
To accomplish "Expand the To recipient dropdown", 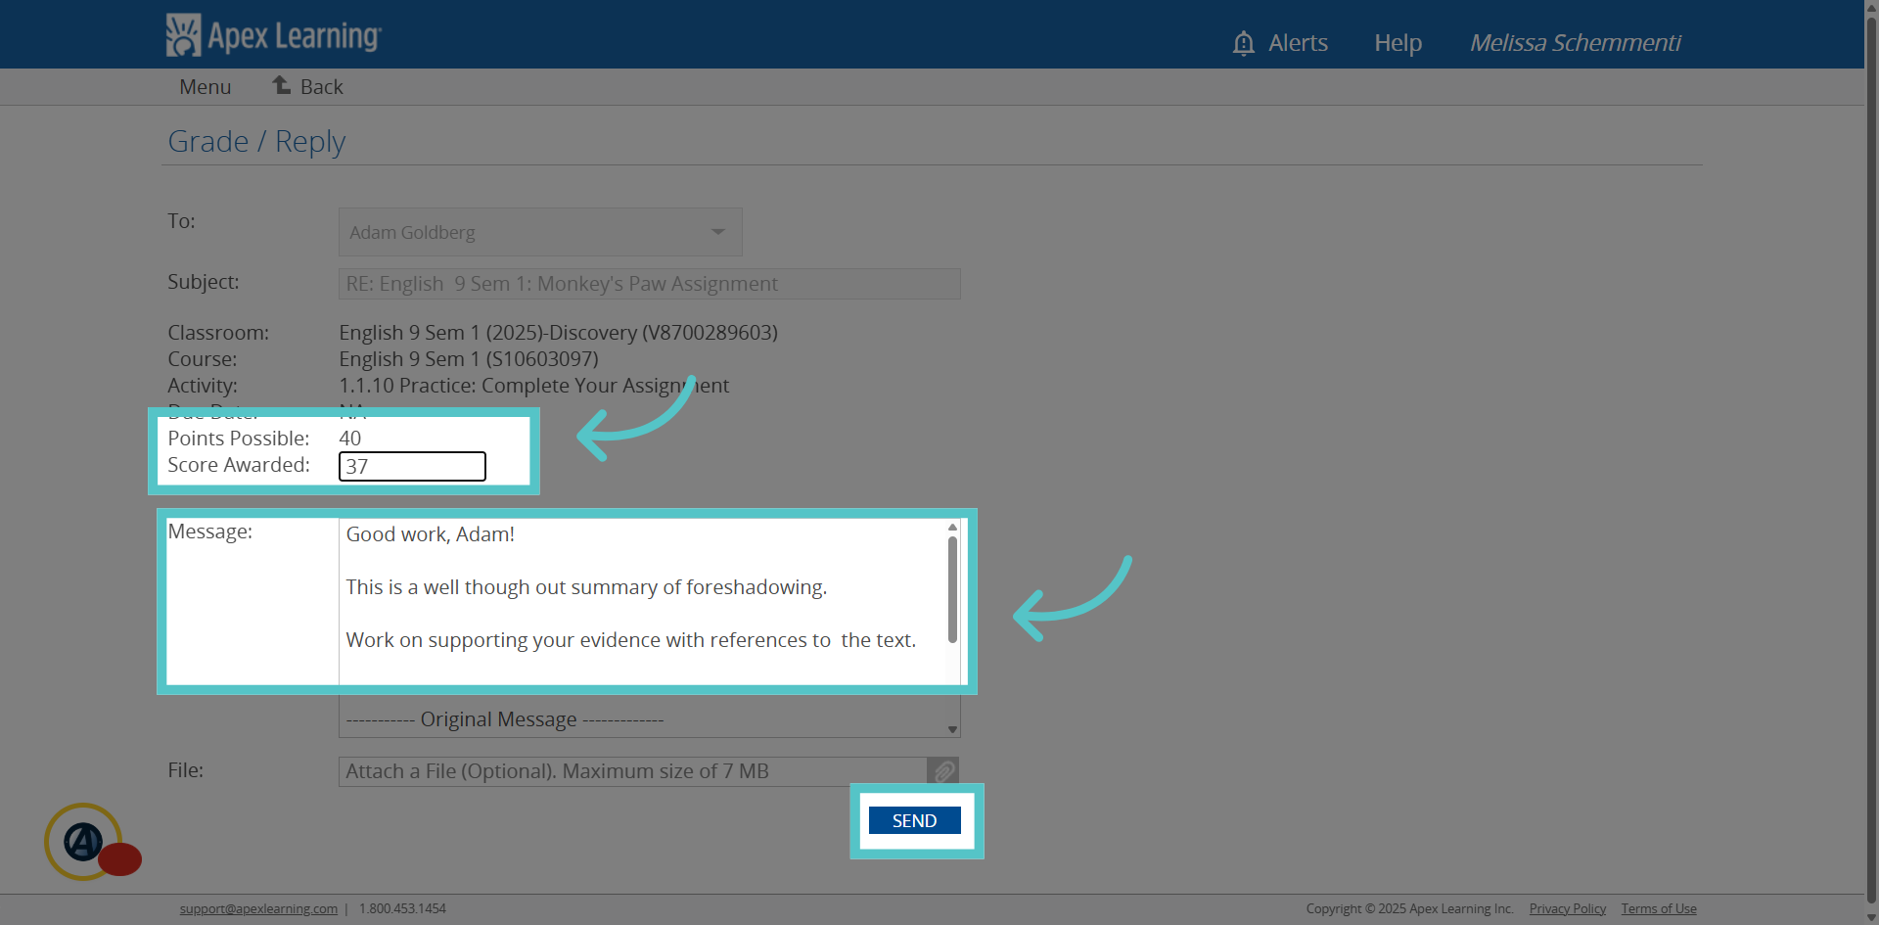I will click(x=540, y=232).
